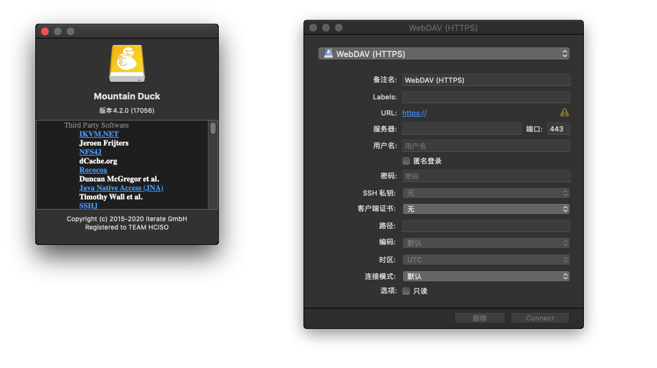Image resolution: width=657 pixels, height=368 pixels.
Task: Enable the 匿名登录 checkbox
Action: pos(406,161)
